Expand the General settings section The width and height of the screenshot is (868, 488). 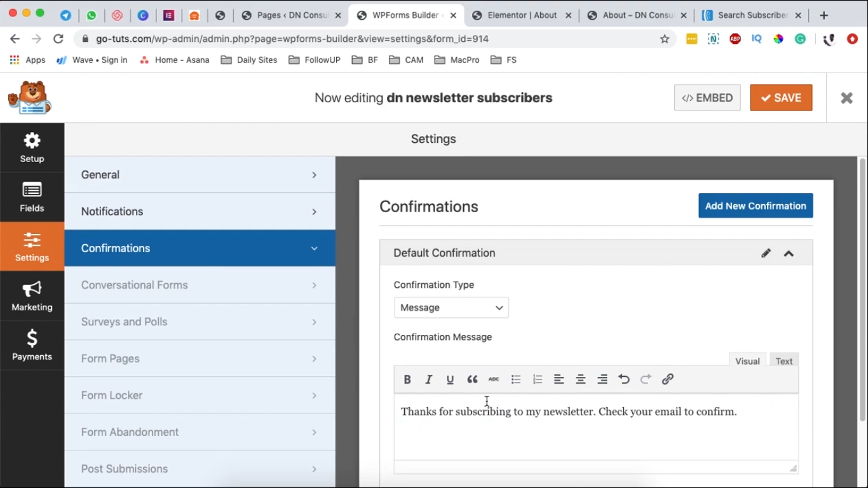[200, 175]
